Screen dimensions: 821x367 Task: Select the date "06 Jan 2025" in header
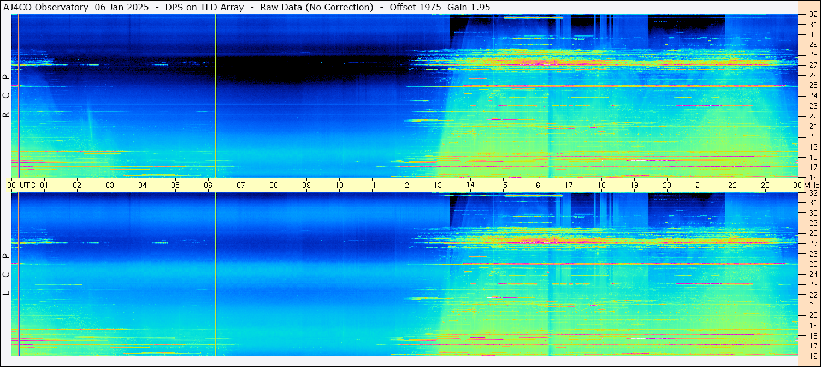(x=122, y=7)
